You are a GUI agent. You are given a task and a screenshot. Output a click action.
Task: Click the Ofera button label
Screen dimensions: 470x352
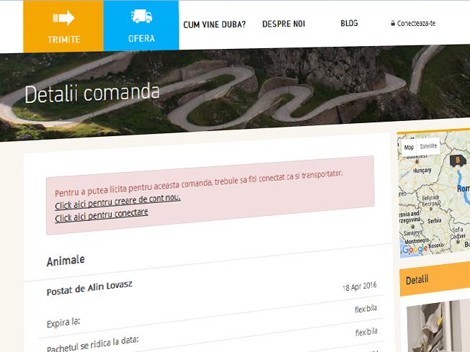click(141, 39)
